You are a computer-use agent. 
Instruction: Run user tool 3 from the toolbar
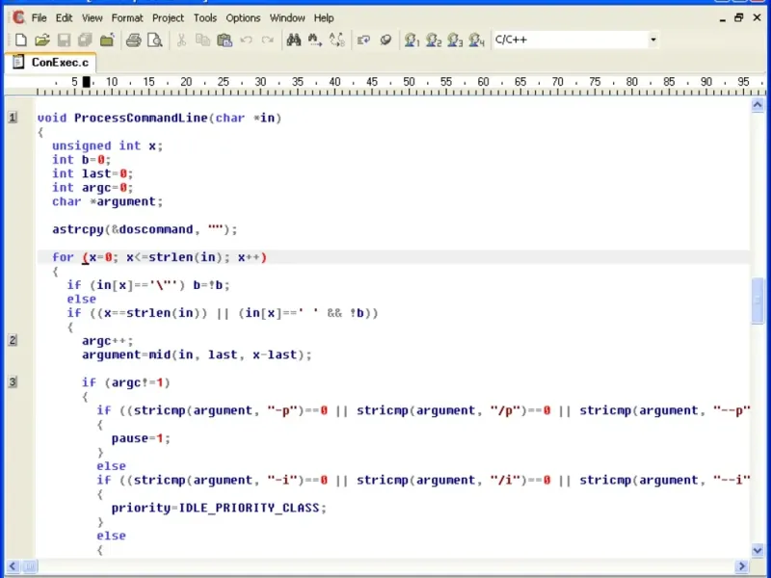455,39
